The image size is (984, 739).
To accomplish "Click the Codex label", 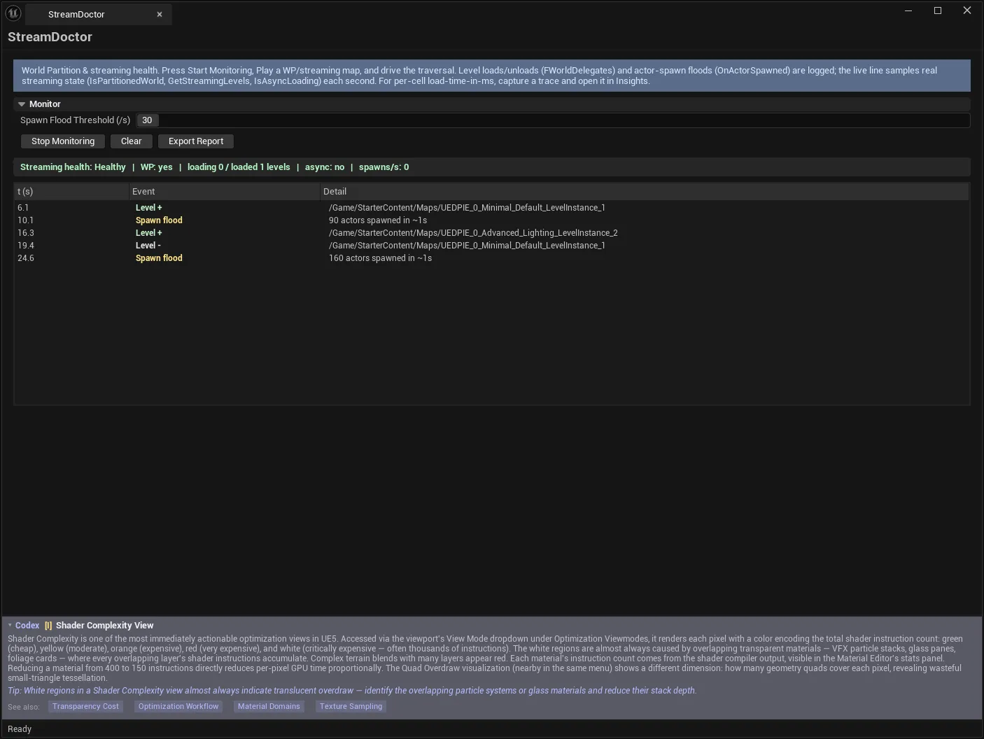I will coord(27,626).
